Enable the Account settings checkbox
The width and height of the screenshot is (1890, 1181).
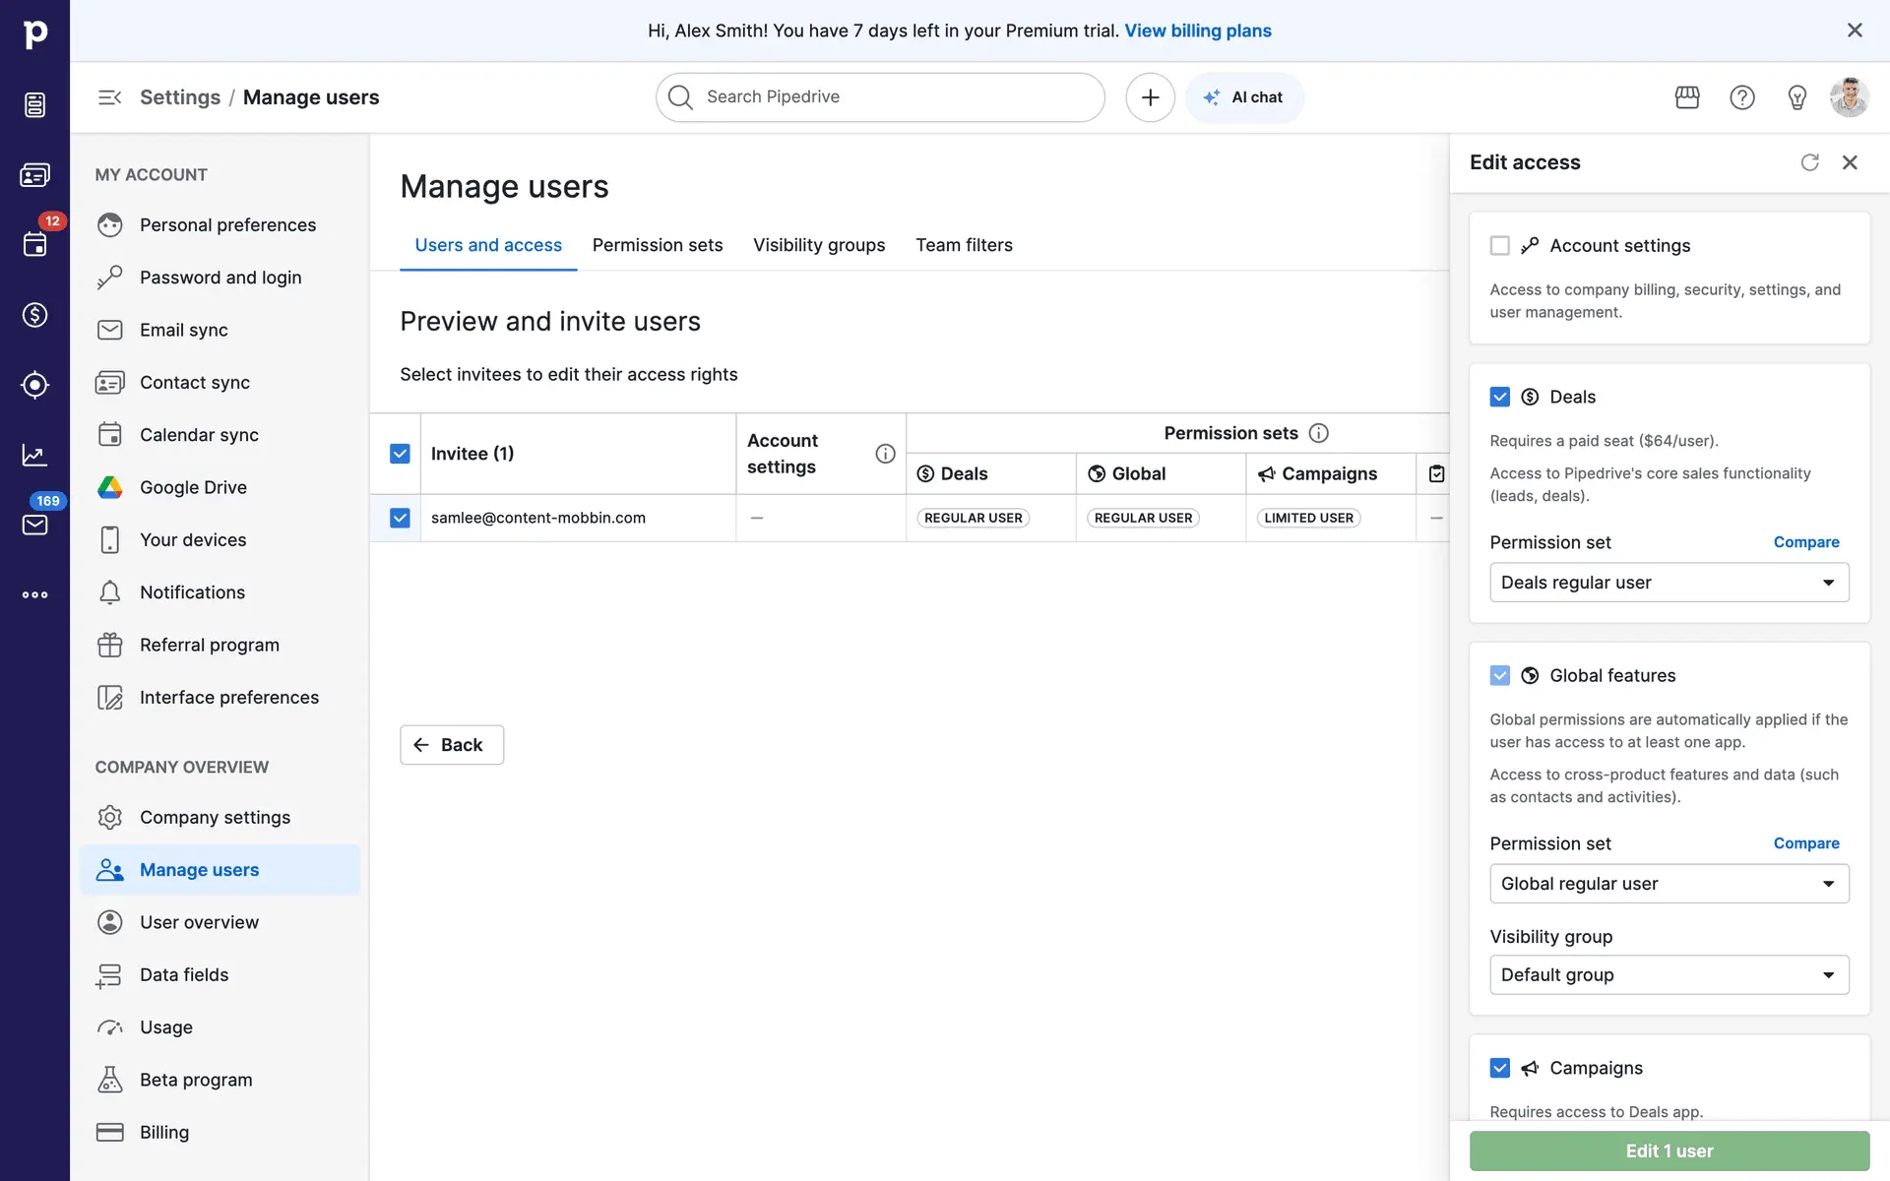[x=1499, y=245]
